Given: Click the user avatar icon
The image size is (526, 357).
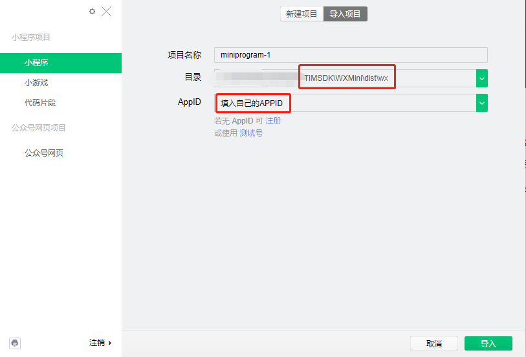Looking at the screenshot, I should point(15,343).
